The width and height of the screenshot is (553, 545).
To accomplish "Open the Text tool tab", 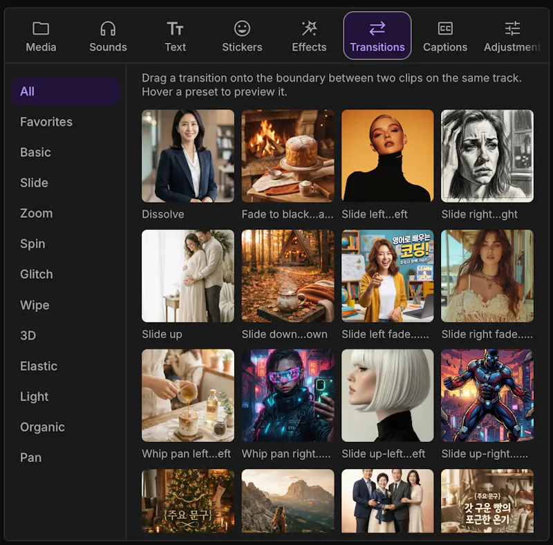I will (x=176, y=37).
